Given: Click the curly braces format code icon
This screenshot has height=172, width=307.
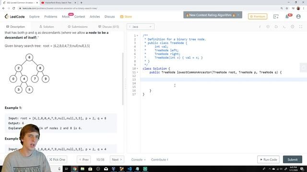Looking at the screenshot, I should (x=268, y=27).
